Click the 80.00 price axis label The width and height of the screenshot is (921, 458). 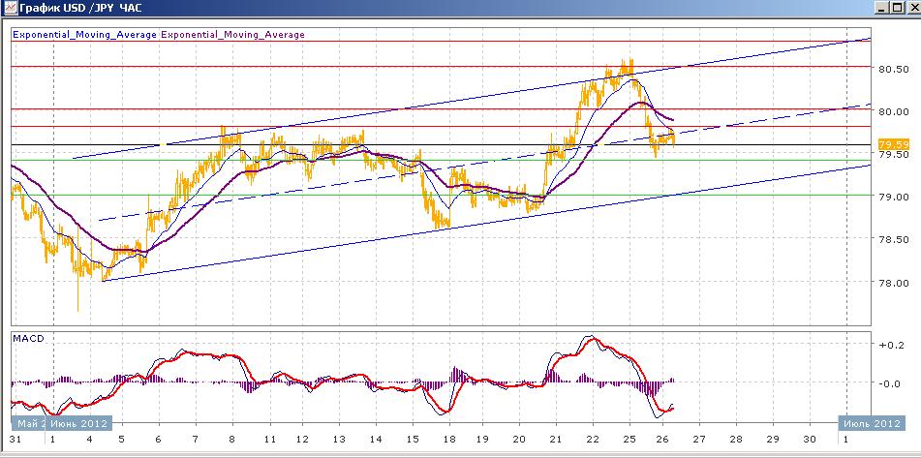click(x=893, y=111)
